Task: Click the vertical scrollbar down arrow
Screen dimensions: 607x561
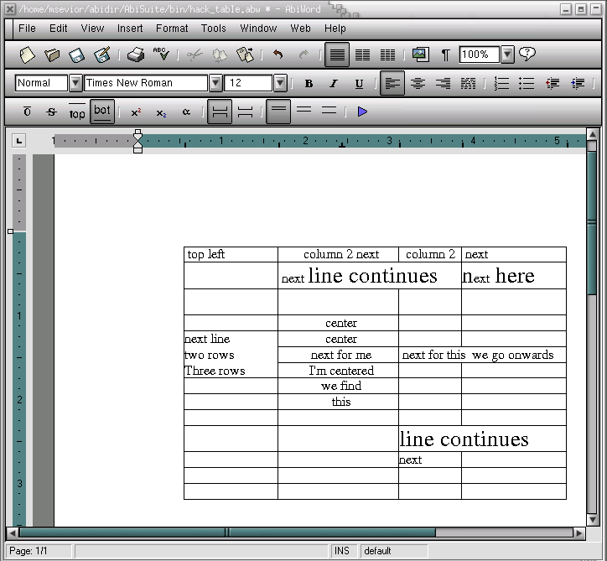Action: click(x=592, y=518)
